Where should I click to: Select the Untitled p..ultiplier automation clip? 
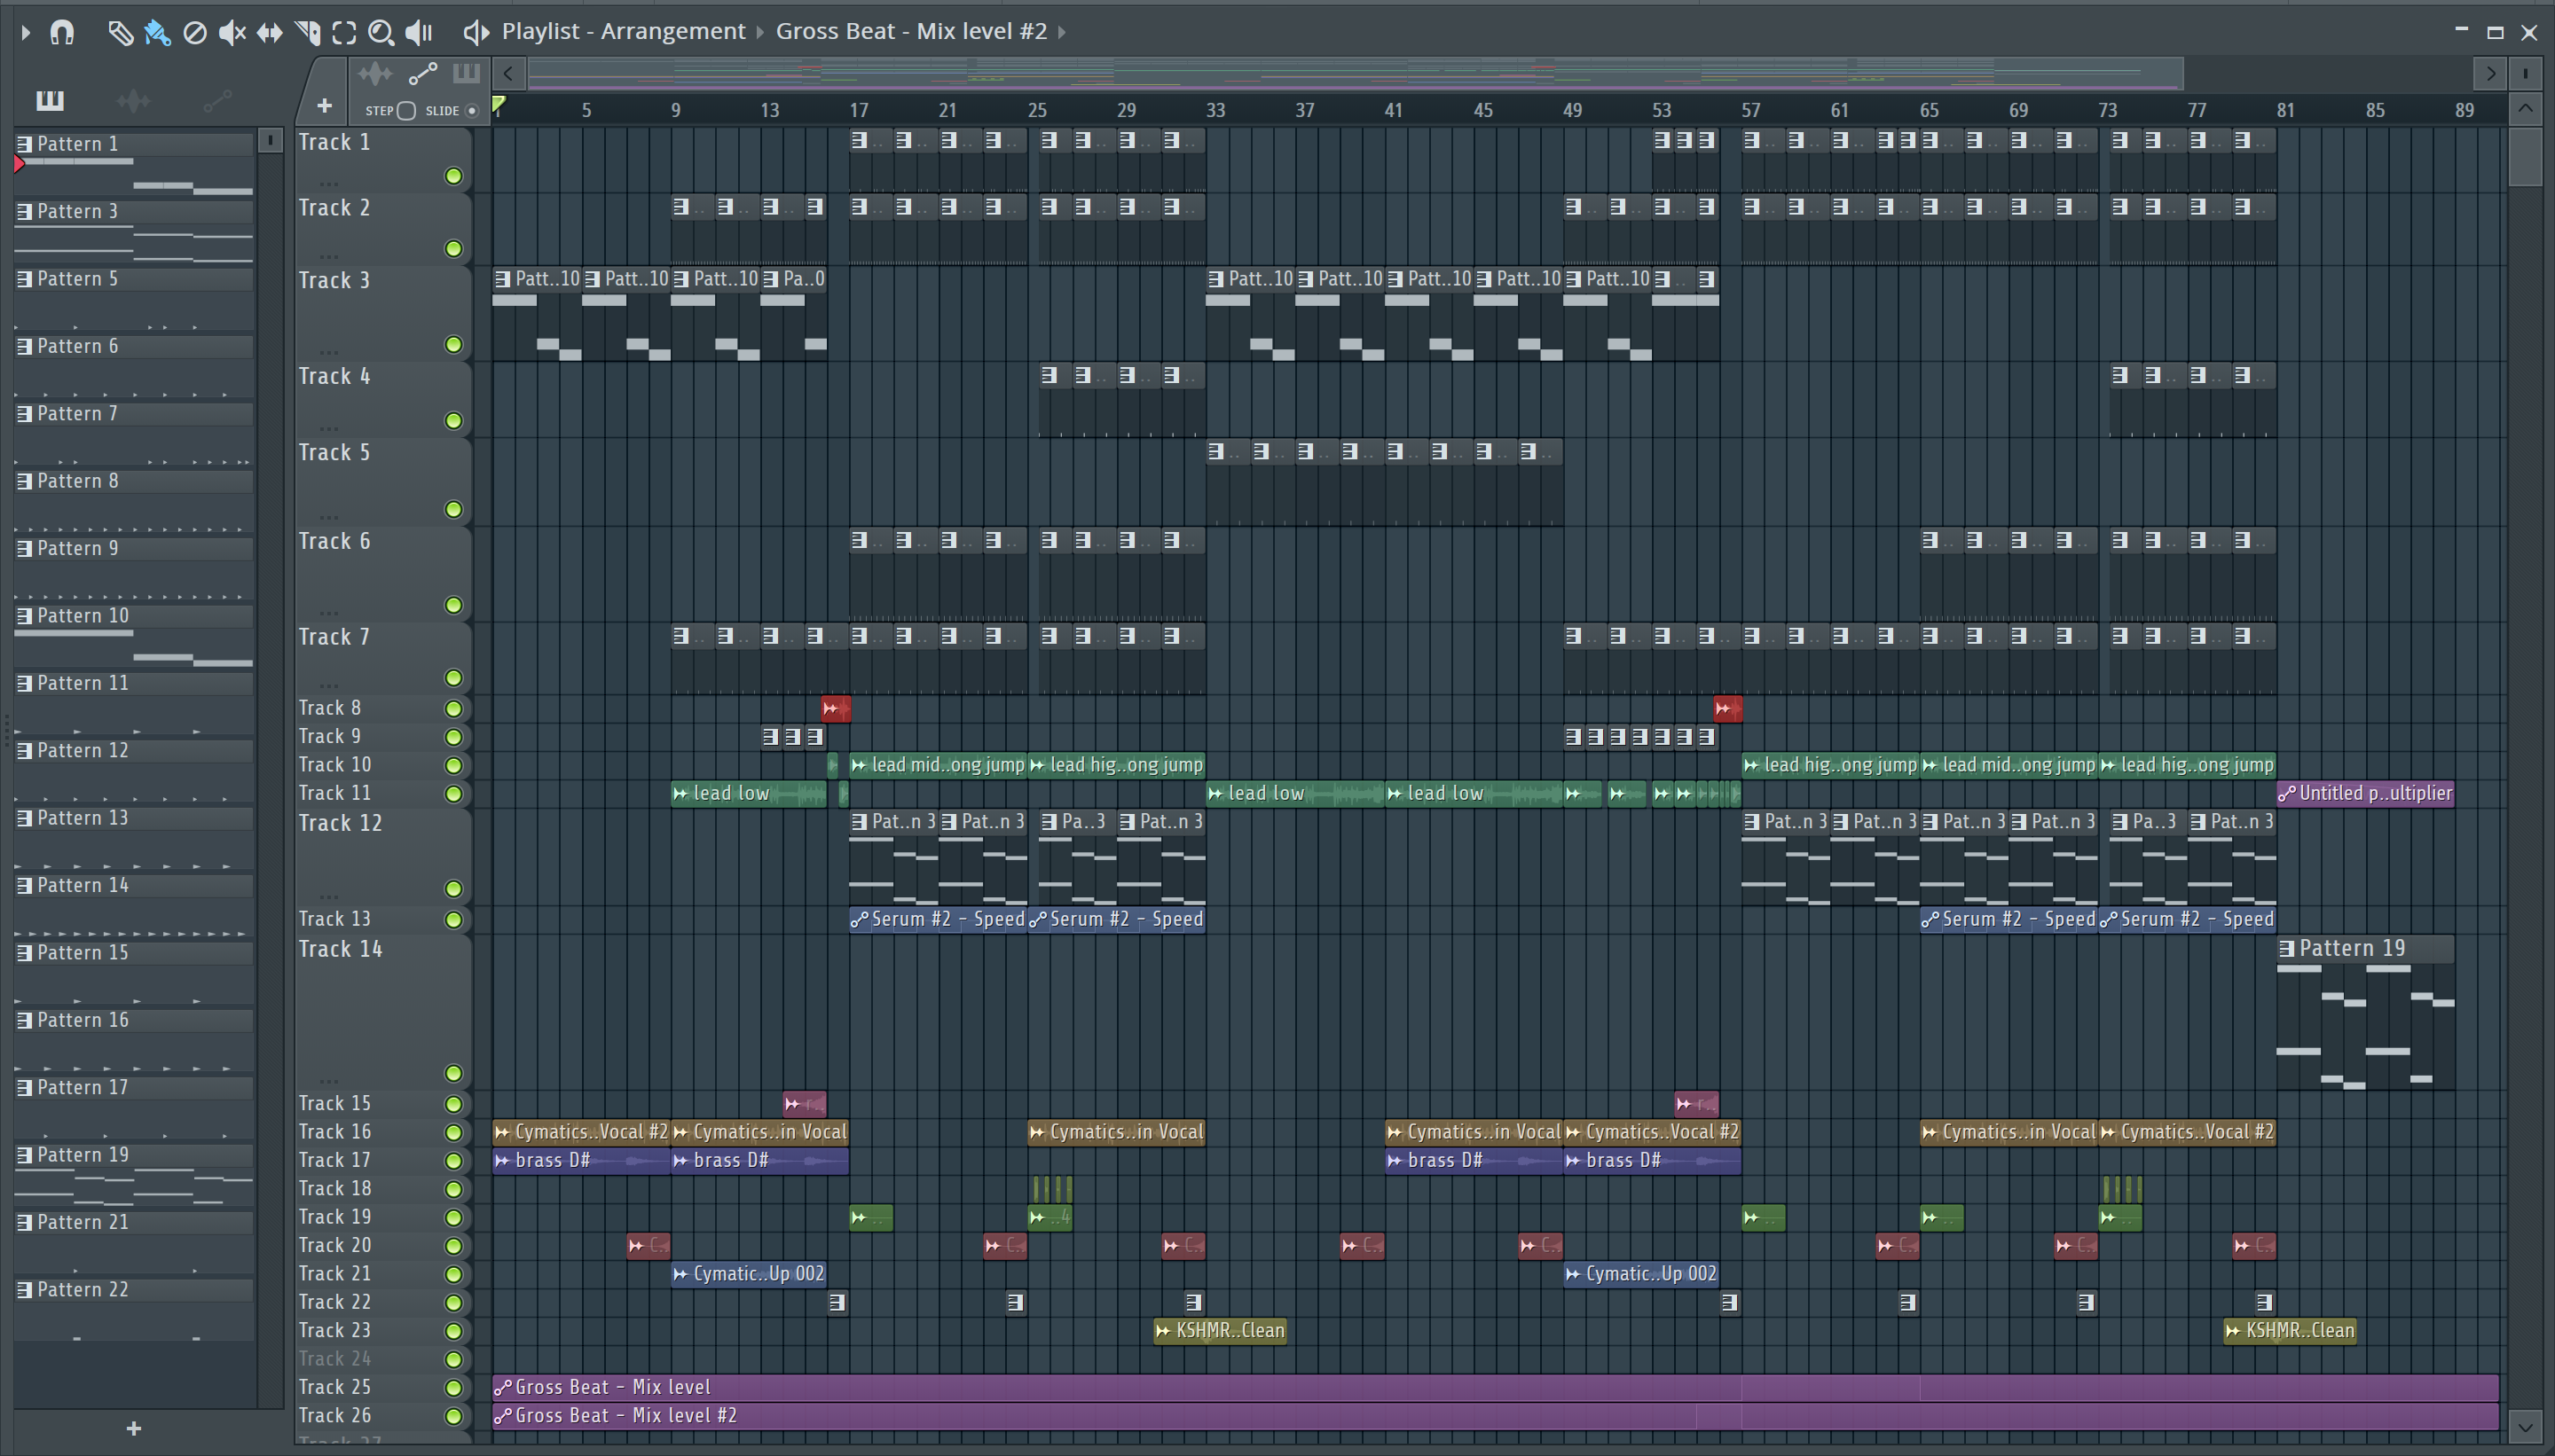coord(2365,793)
